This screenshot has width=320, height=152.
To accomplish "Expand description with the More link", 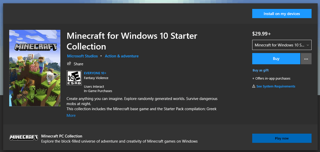I will point(71,115).
